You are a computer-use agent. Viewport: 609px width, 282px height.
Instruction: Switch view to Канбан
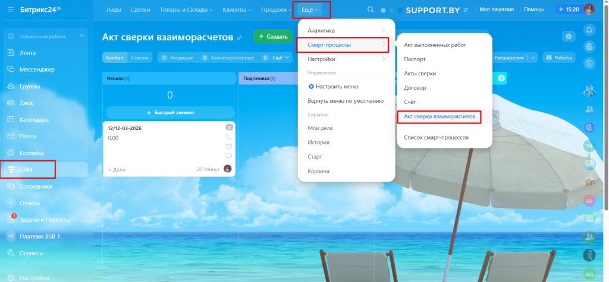click(115, 58)
